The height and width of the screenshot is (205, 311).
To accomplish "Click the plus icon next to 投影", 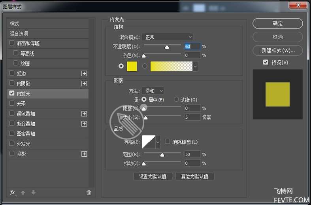I will [x=84, y=154].
